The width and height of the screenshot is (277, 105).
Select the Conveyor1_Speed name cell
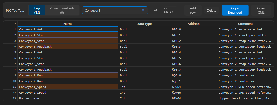[x=68, y=87]
